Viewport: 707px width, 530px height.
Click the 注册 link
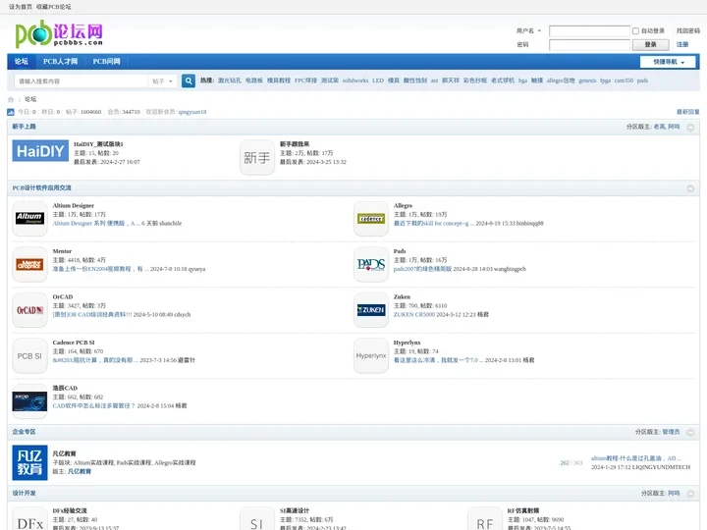click(x=682, y=44)
